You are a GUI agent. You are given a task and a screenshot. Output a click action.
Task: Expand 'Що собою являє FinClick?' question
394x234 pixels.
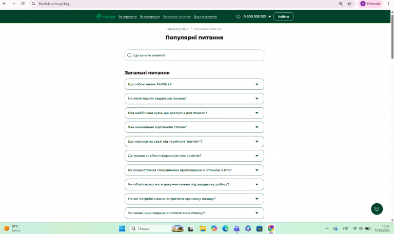pyautogui.click(x=194, y=84)
